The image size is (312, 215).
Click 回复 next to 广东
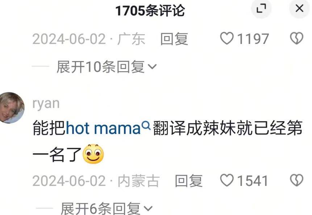coord(174,39)
